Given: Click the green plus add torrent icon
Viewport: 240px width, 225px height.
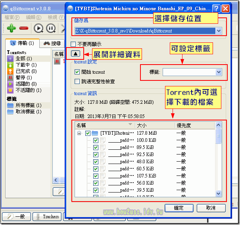Looking at the screenshot, I should click(x=11, y=28).
